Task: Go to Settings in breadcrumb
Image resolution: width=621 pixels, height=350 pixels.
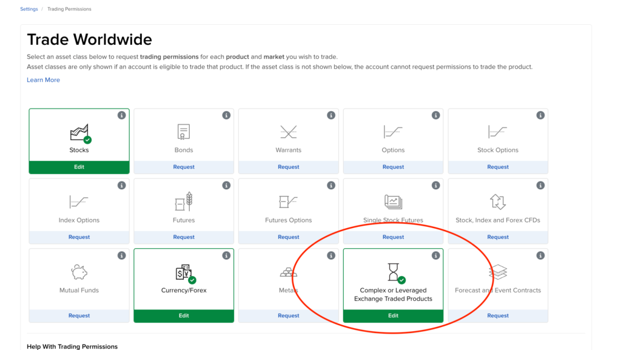Action: click(29, 9)
